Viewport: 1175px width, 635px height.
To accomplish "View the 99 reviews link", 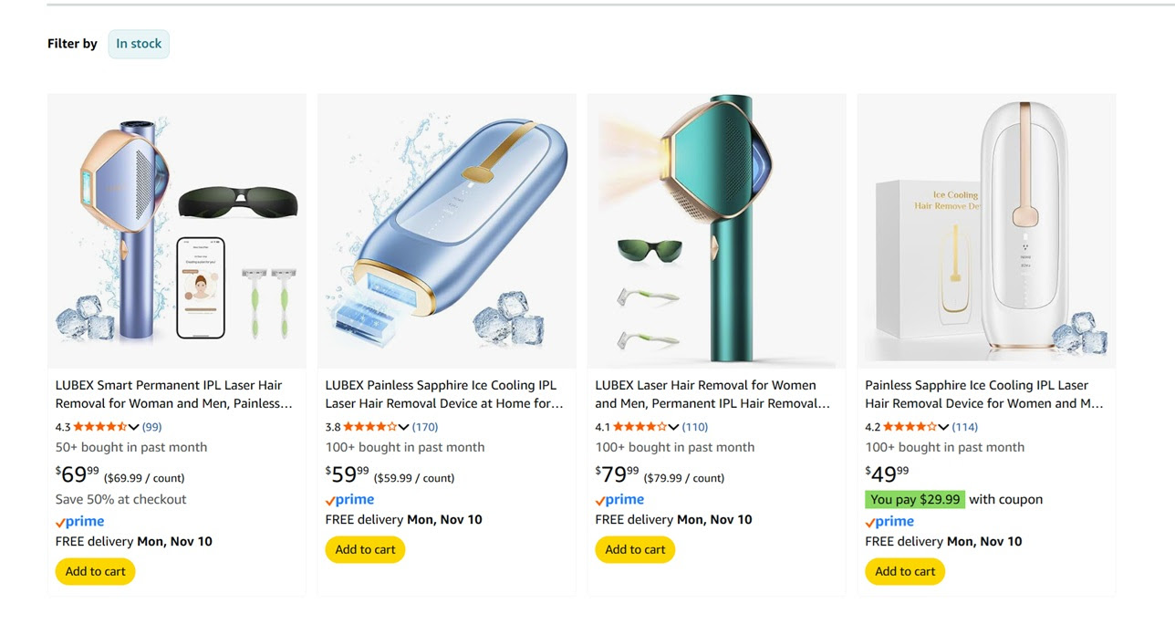I will click(151, 427).
